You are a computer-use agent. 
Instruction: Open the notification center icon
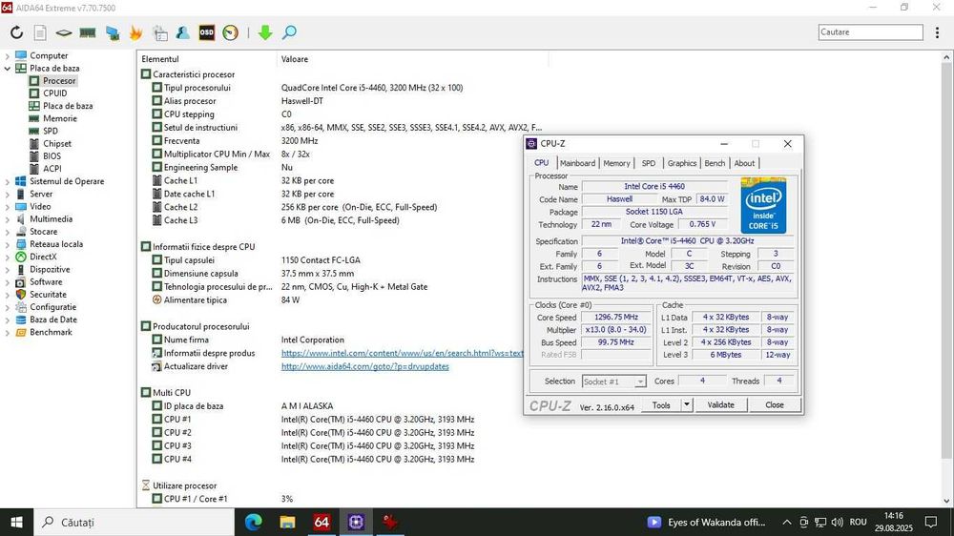(x=930, y=522)
